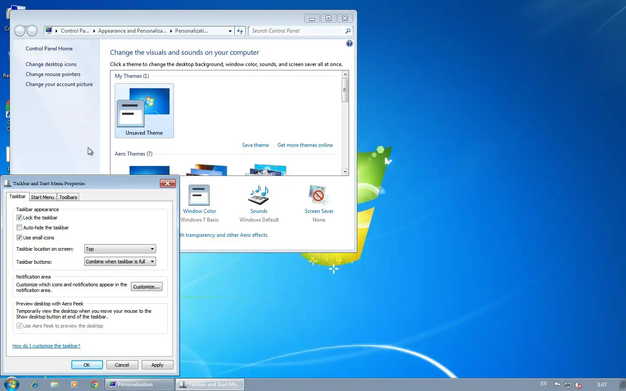The width and height of the screenshot is (626, 391).
Task: Click themes list scroll up arrow
Action: [345, 74]
